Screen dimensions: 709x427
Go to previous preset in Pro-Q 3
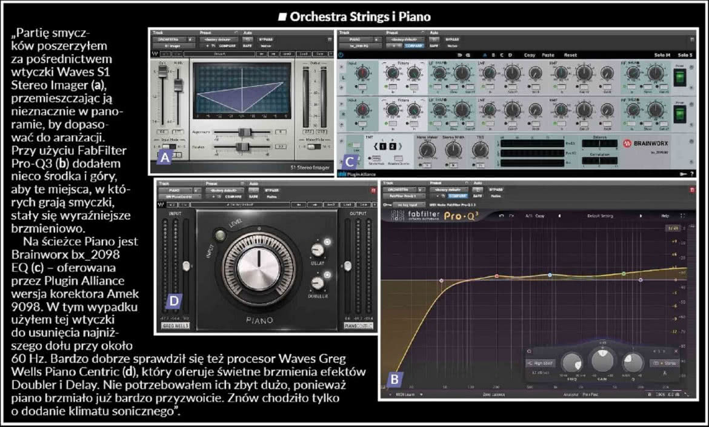tap(560, 216)
